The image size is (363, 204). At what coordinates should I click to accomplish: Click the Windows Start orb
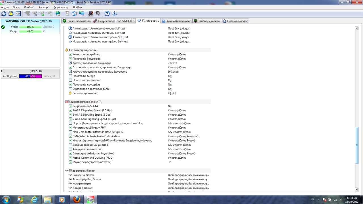click(6, 199)
